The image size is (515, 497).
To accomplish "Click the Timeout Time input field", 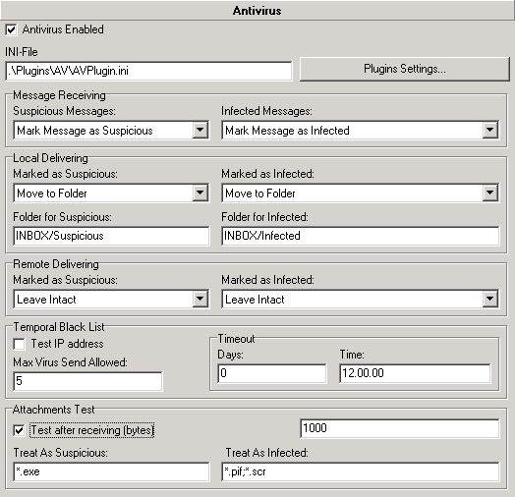I will (x=415, y=373).
